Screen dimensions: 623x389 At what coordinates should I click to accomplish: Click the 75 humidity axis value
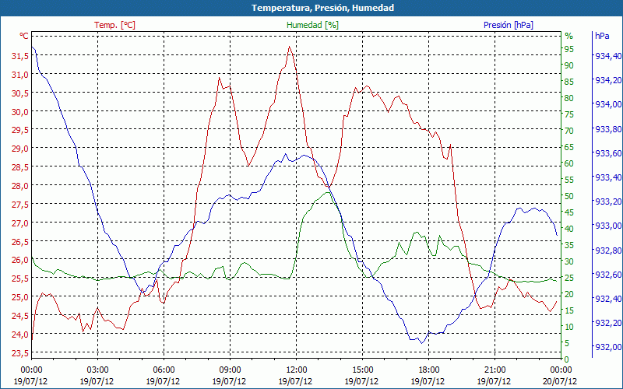(569, 114)
